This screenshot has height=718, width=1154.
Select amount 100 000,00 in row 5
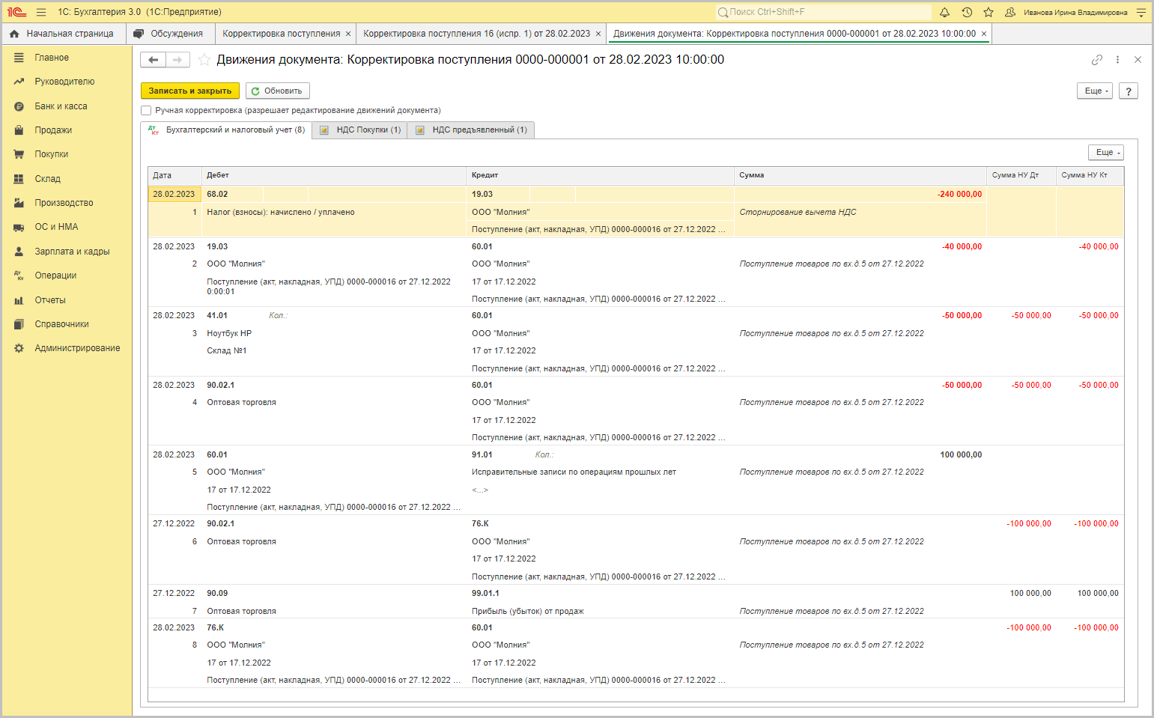tap(961, 454)
